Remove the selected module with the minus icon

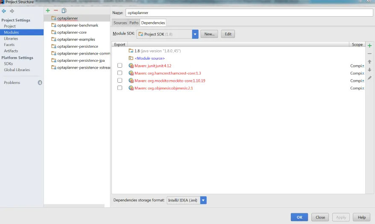(x=56, y=11)
